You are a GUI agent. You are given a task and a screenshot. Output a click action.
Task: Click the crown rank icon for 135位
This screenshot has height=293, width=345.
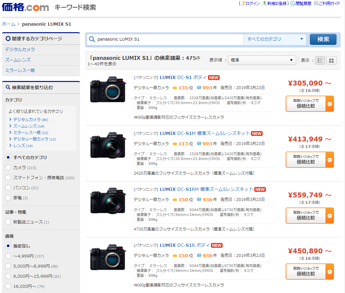click(175, 88)
